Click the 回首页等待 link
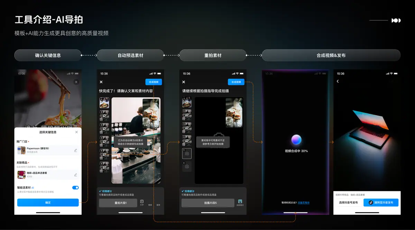Screen dimensions: 415x230 [304, 203]
